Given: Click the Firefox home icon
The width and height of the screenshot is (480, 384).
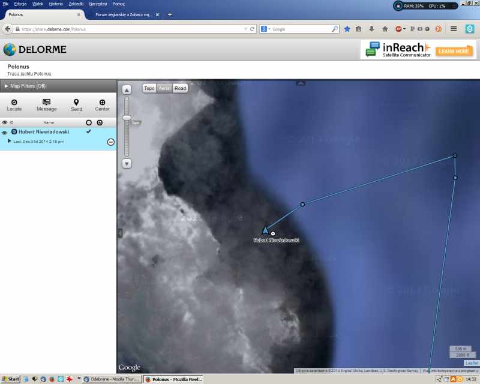Looking at the screenshot, I should coord(385,29).
